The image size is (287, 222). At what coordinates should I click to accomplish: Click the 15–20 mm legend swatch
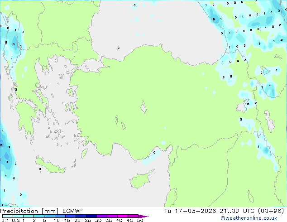pos(70,216)
